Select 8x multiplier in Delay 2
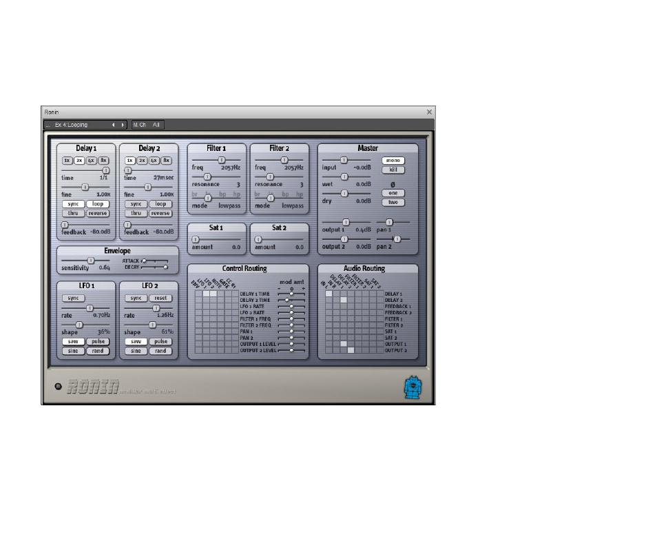Screen dimensions: 657x559 [167, 160]
